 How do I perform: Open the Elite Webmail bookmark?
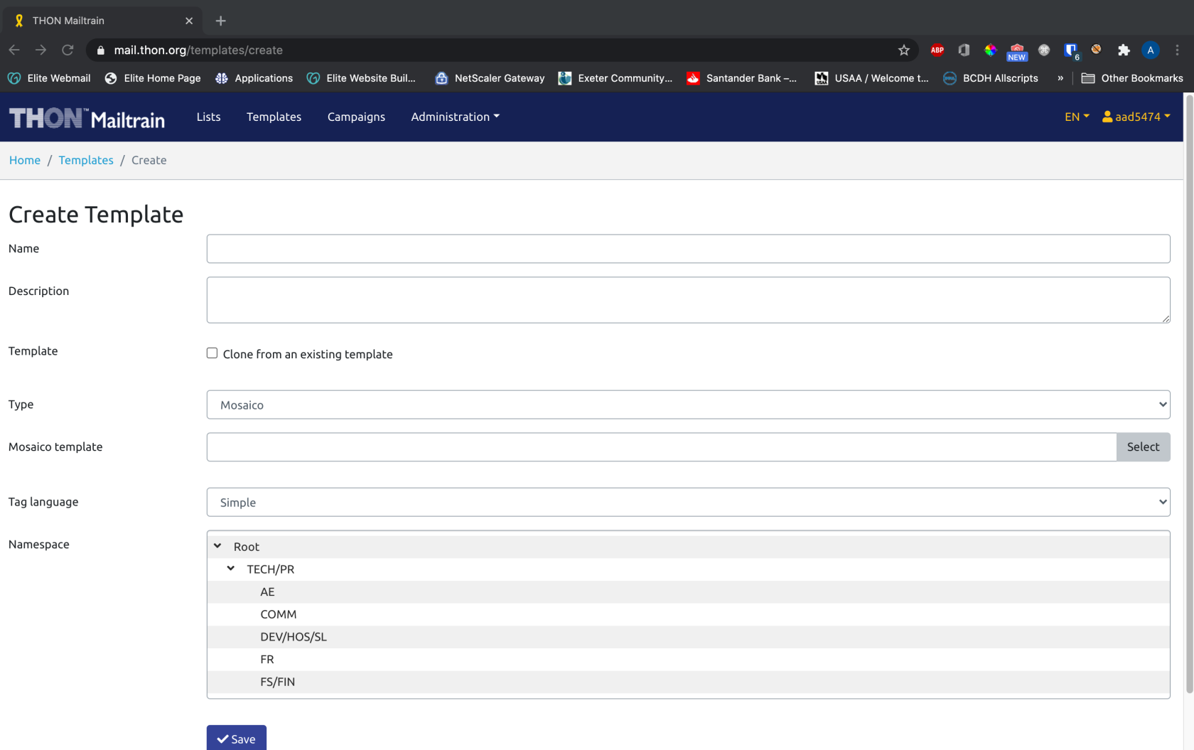pyautogui.click(x=49, y=78)
